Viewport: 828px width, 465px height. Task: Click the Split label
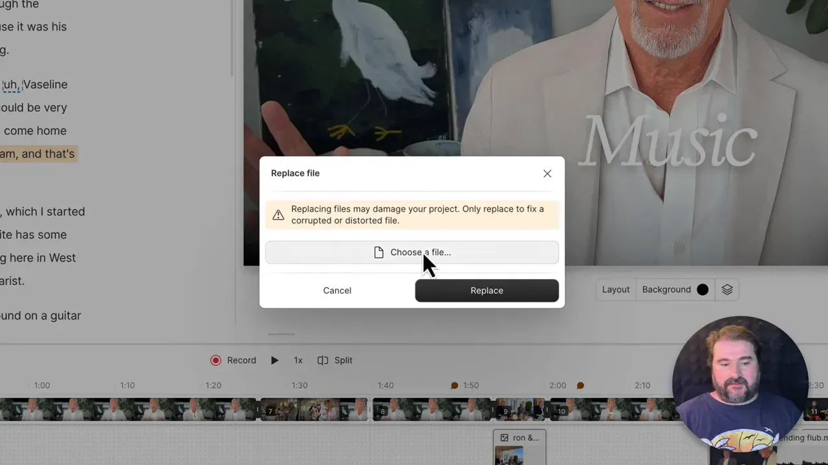click(x=343, y=360)
